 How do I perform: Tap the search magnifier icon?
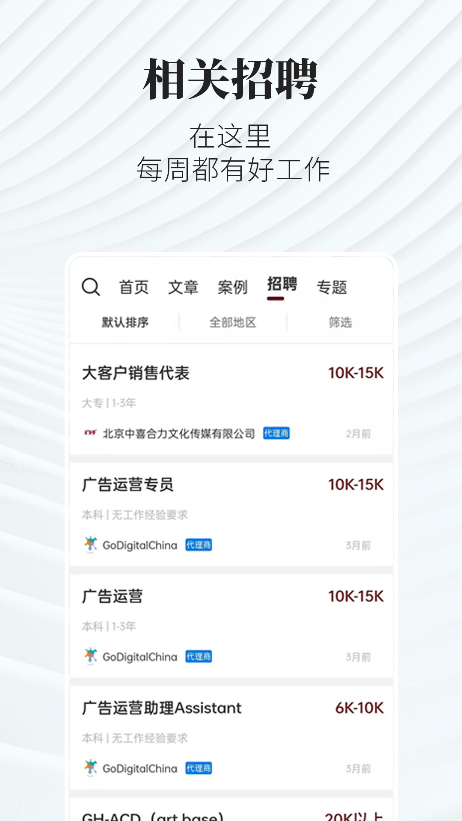91,287
